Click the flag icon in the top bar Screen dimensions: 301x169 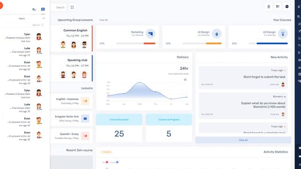click(x=278, y=7)
